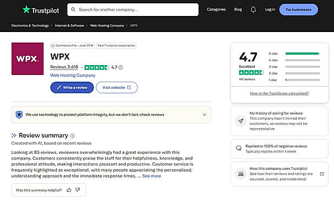Image resolution: width=334 pixels, height=203 pixels.
Task: Click the 4K reviews text
Action: [247, 79]
